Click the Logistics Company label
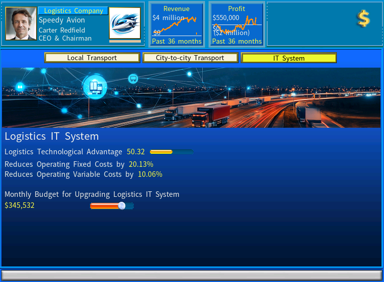The width and height of the screenshot is (384, 282). pos(73,11)
